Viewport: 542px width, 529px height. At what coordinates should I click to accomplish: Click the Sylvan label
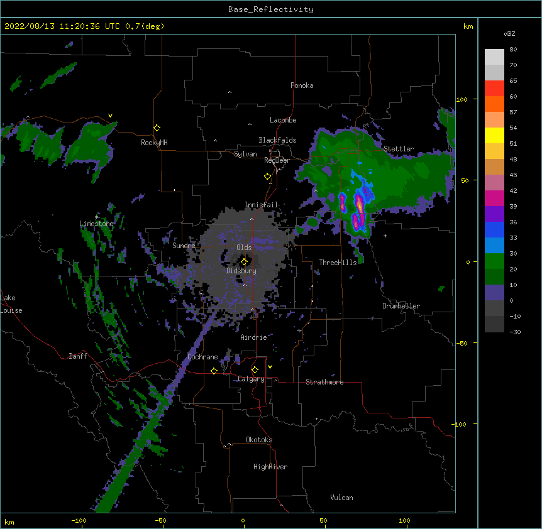coord(245,154)
